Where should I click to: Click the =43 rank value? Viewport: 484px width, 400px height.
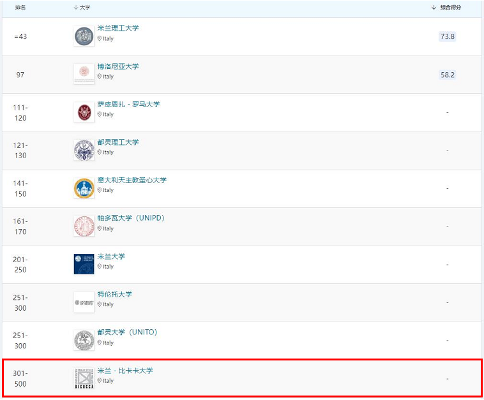[x=20, y=36]
